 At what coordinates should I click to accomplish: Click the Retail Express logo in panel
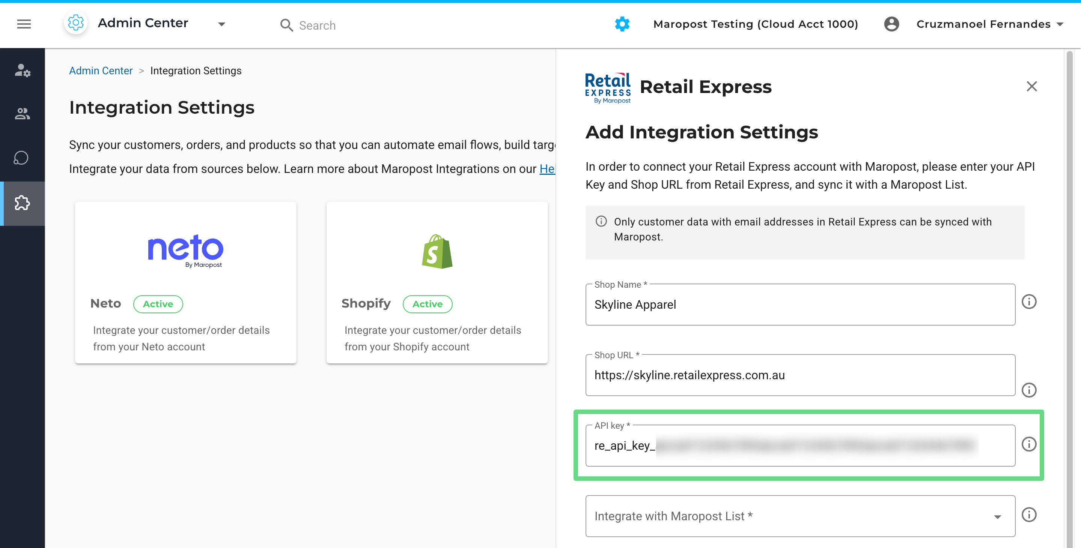click(608, 88)
